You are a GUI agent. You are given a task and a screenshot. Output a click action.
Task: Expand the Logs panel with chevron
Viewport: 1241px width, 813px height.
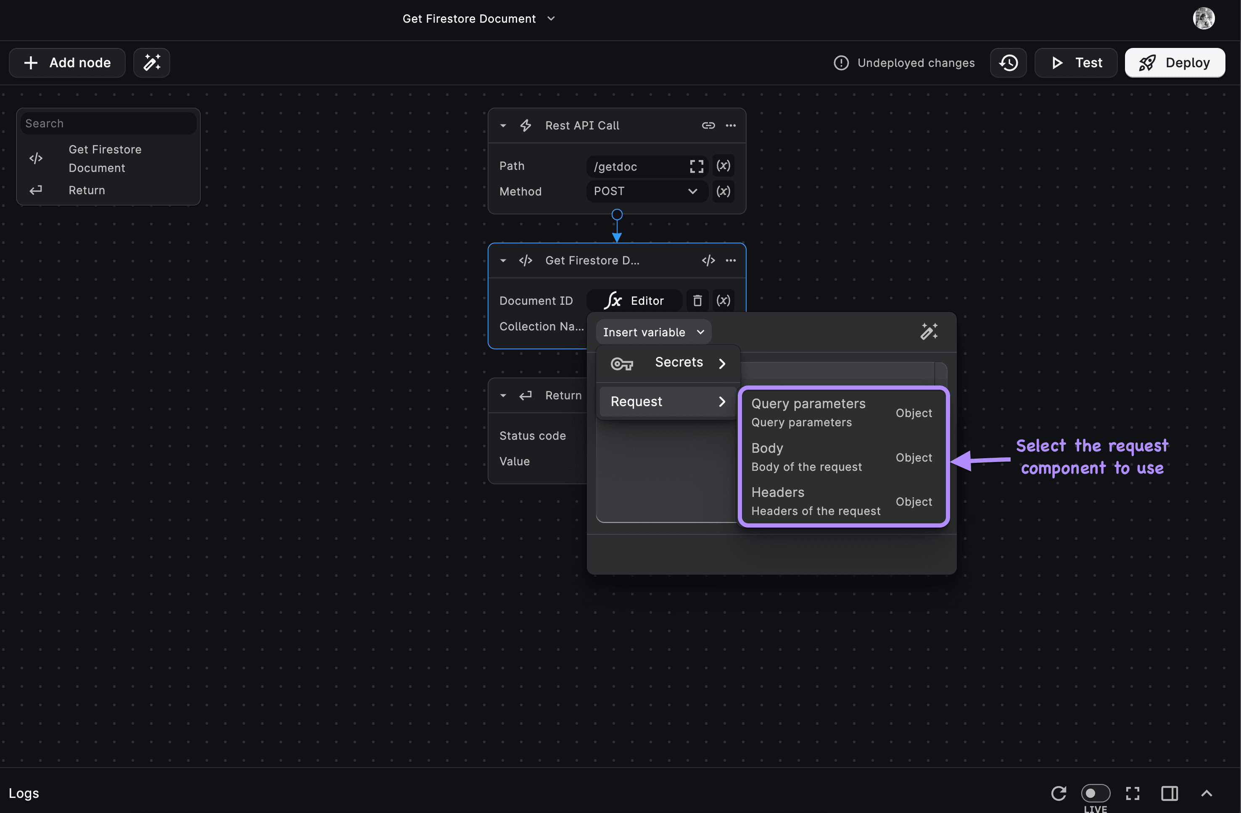(1206, 793)
